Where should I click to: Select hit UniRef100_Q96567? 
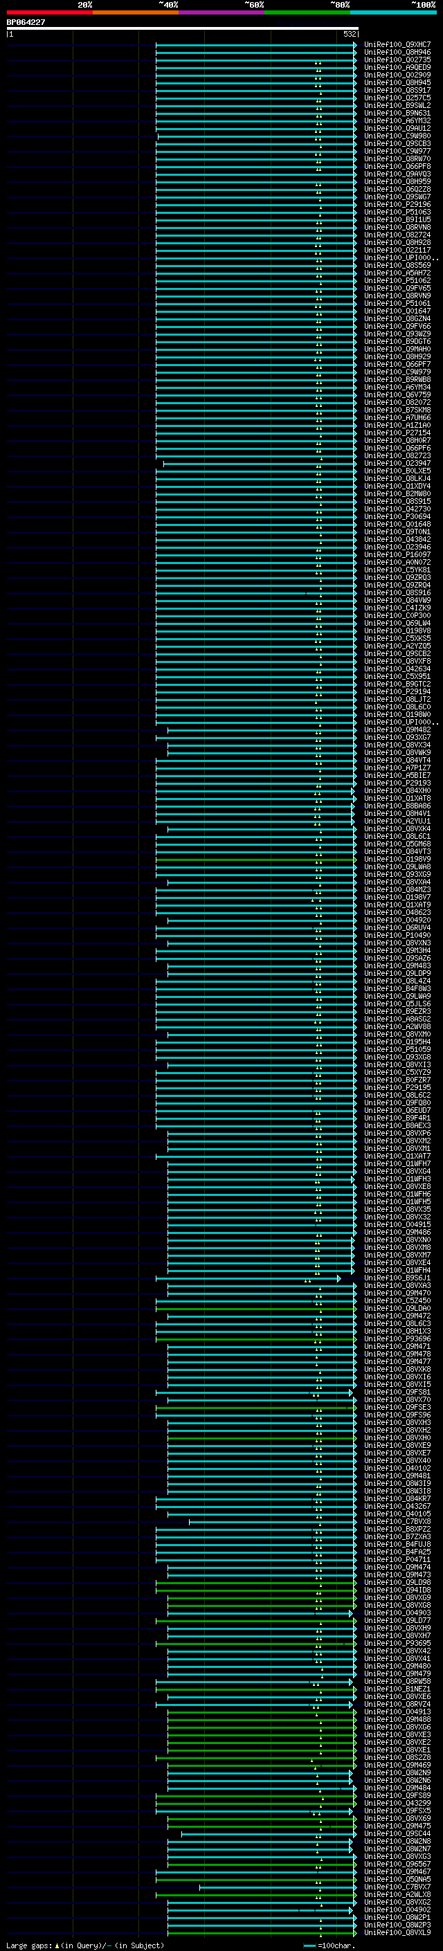pos(397,1864)
